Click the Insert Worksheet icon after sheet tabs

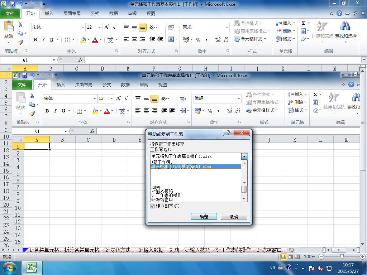(x=291, y=250)
